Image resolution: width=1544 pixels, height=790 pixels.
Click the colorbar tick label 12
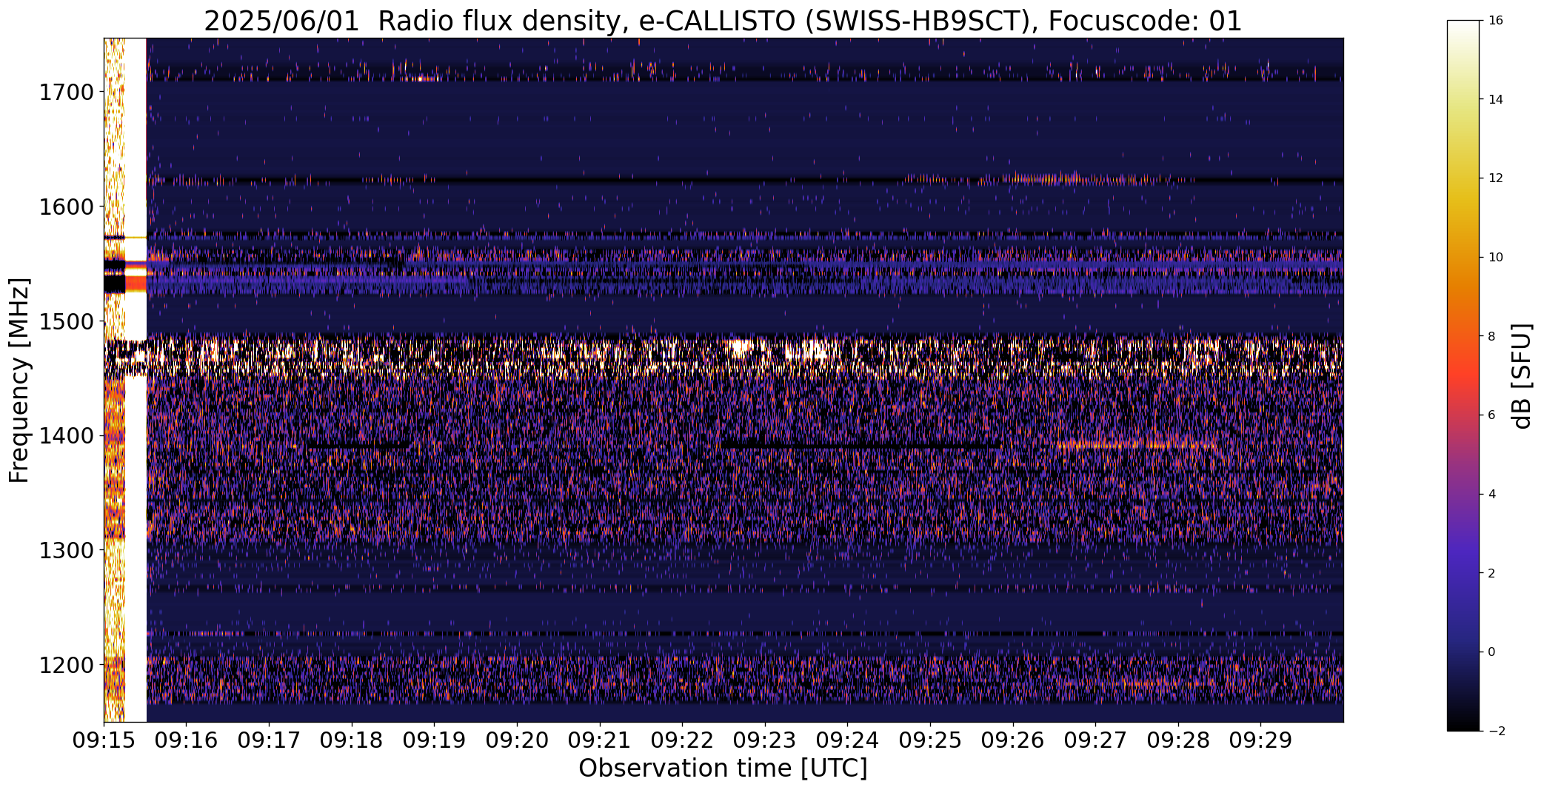pos(1496,178)
